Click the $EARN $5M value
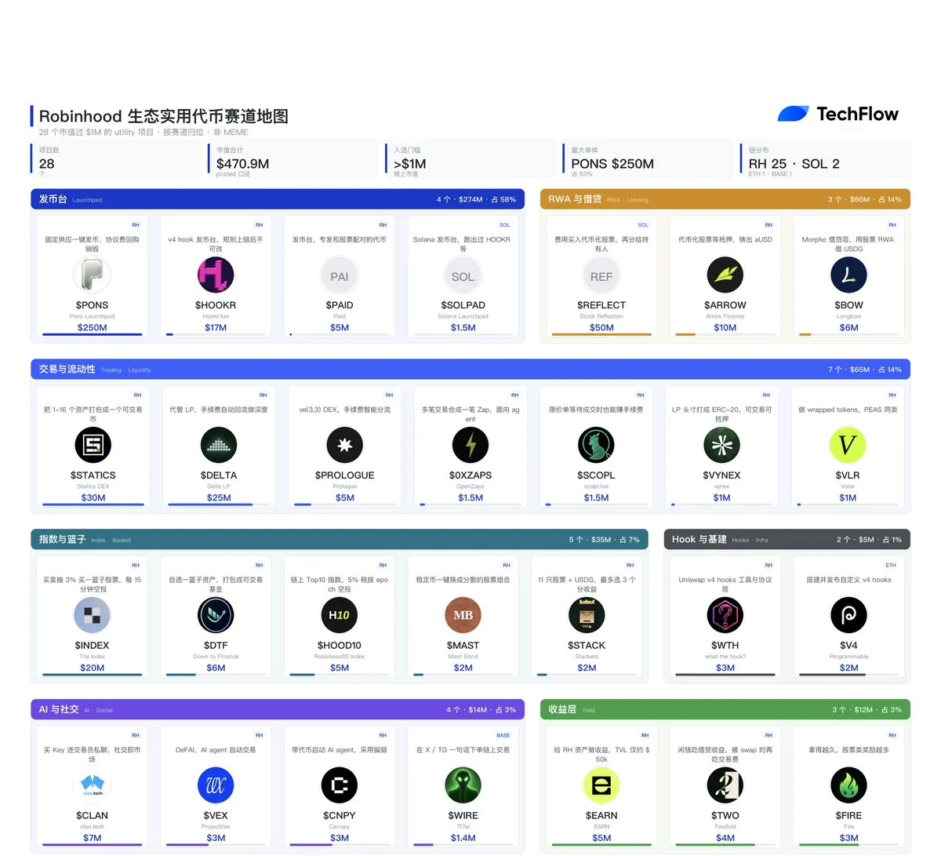 click(601, 838)
